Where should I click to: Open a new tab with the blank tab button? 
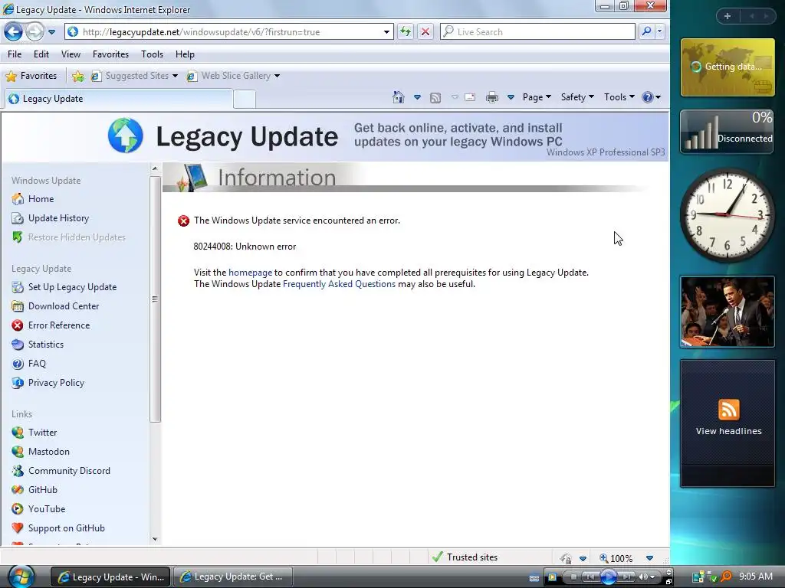pyautogui.click(x=245, y=99)
